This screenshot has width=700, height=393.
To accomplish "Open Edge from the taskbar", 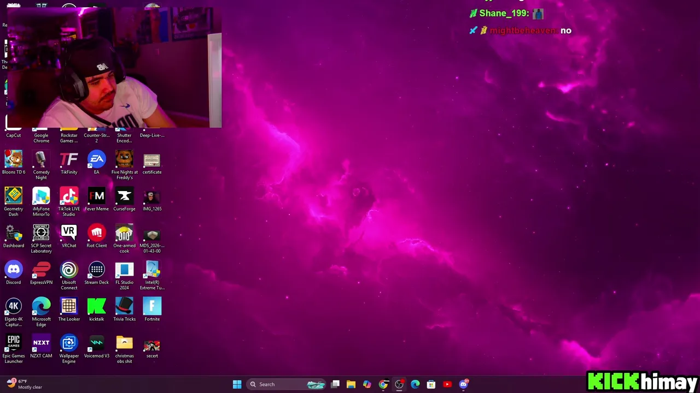I will pyautogui.click(x=415, y=384).
